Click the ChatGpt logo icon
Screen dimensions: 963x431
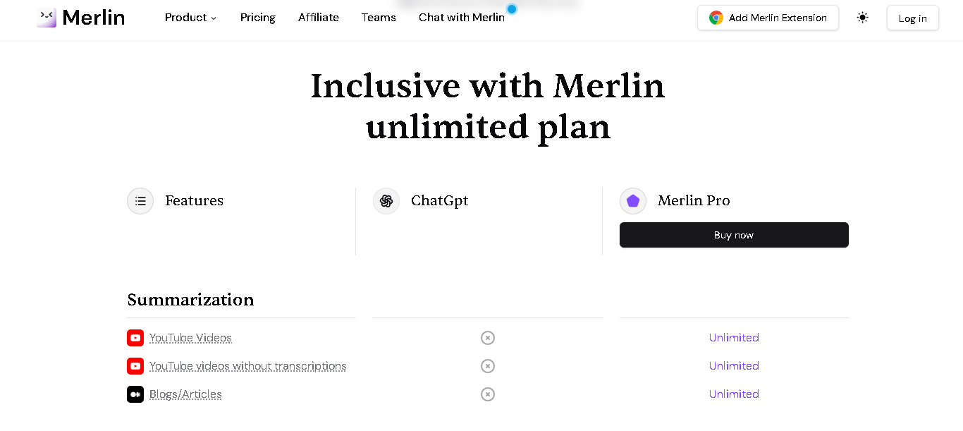pyautogui.click(x=386, y=201)
